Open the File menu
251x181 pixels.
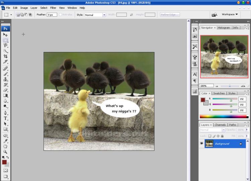pyautogui.click(x=8, y=8)
